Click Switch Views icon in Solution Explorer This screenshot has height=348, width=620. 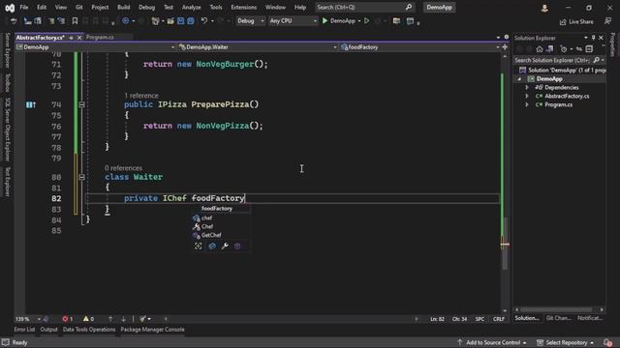pyautogui.click(x=550, y=49)
